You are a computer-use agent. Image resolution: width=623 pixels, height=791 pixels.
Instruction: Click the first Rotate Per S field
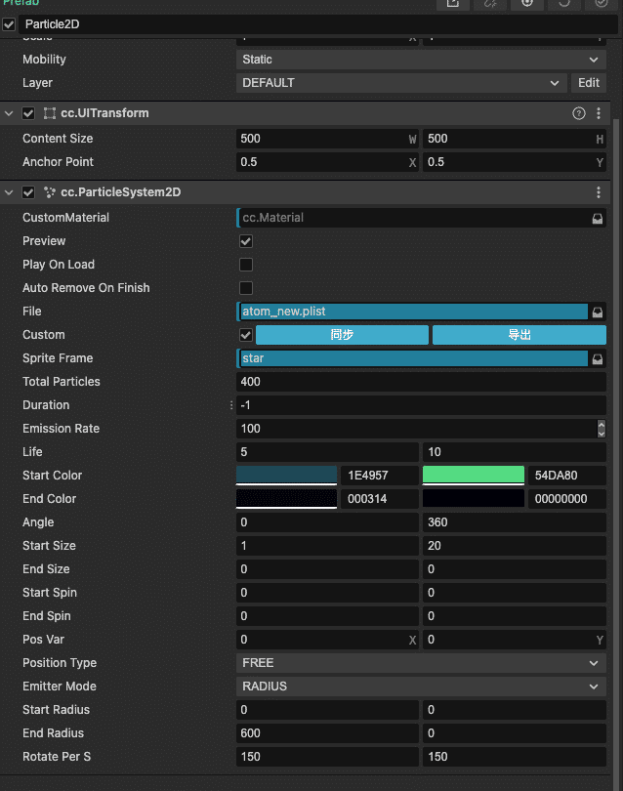(x=327, y=757)
